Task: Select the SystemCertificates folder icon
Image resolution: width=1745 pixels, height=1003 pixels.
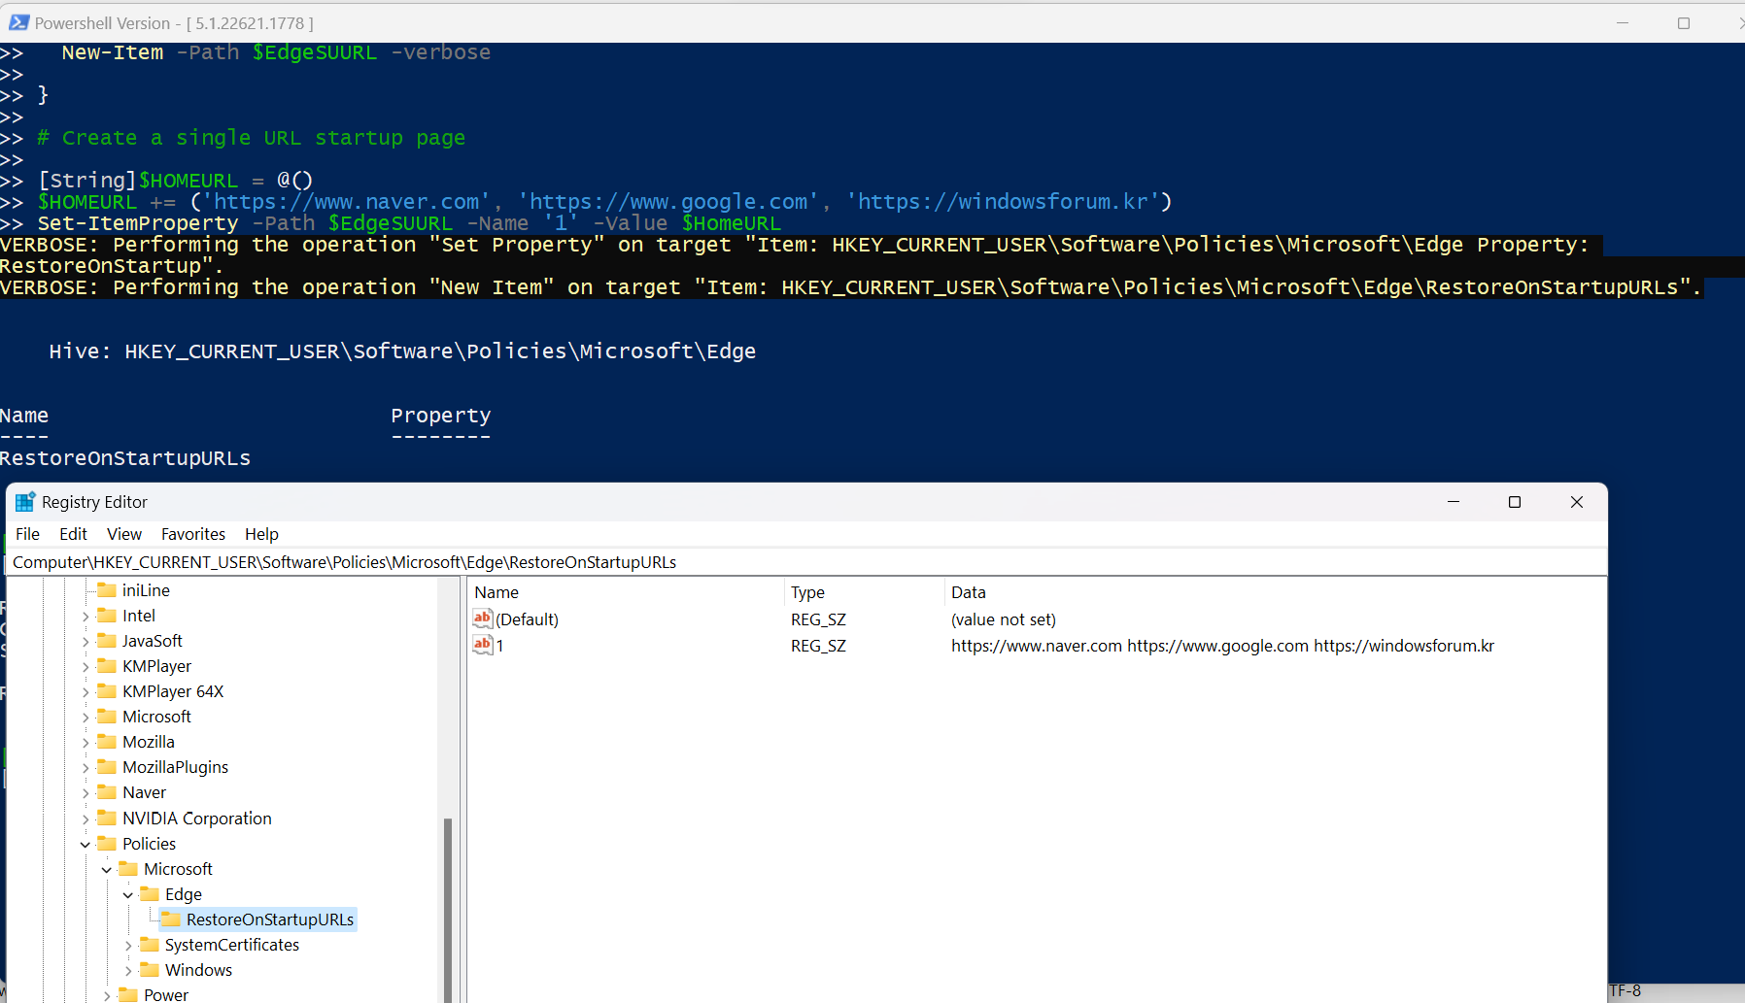Action: (150, 945)
